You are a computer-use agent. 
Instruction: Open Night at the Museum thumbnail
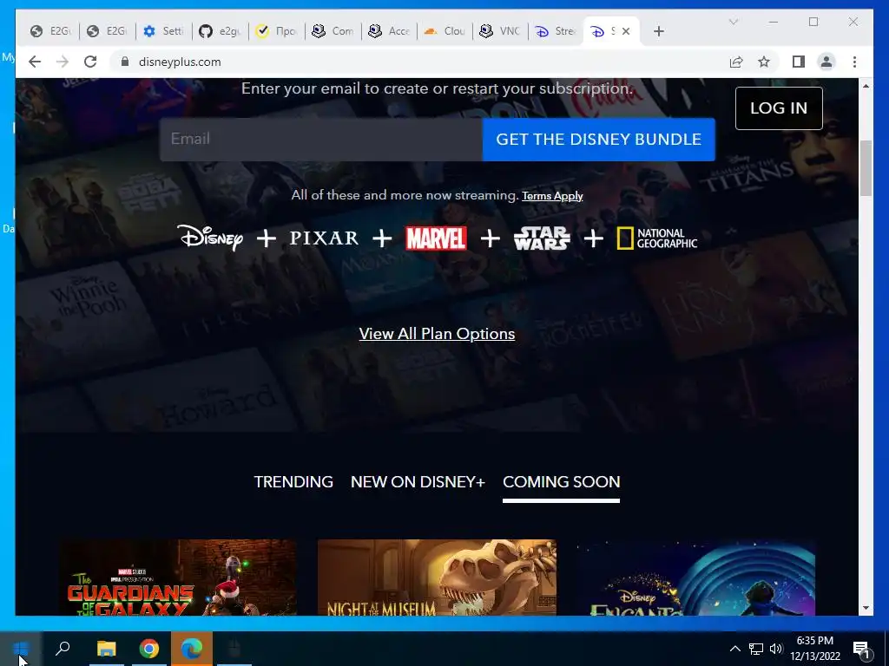click(x=437, y=577)
